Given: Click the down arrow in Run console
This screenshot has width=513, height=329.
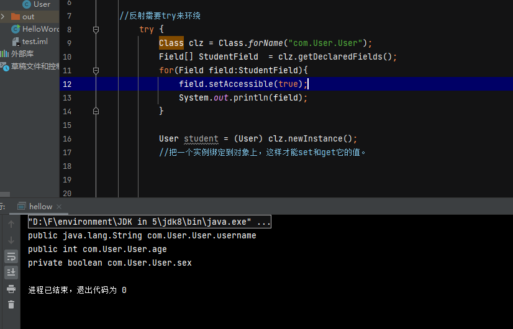Looking at the screenshot, I should pos(11,240).
